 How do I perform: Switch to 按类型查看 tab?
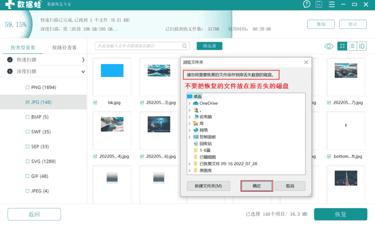(23, 48)
